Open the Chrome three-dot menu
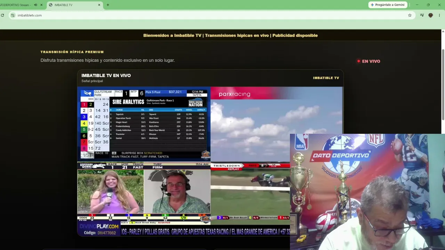Viewport: 445px width, 250px height. click(439, 15)
